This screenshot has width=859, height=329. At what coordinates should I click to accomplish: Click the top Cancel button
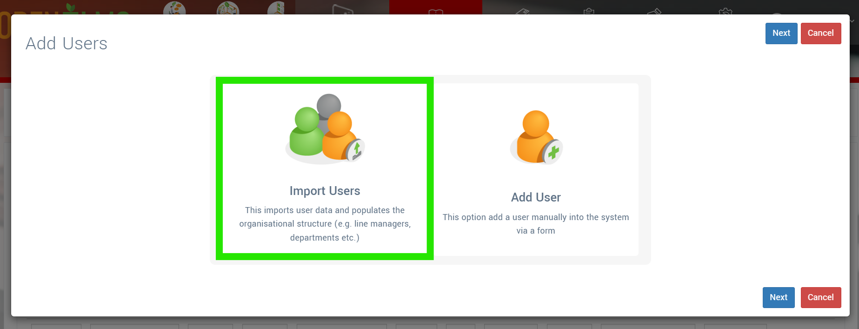pos(821,34)
